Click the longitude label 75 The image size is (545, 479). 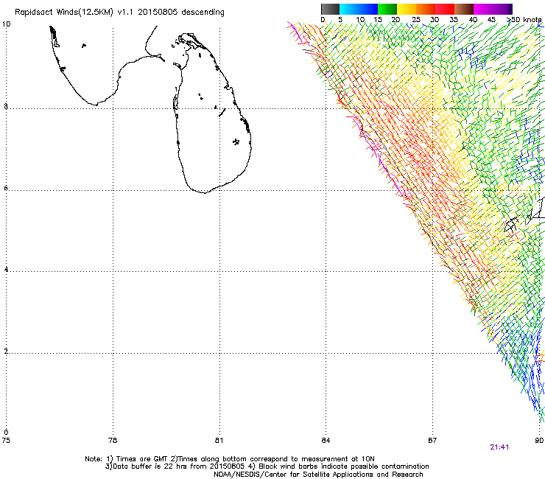pos(6,441)
